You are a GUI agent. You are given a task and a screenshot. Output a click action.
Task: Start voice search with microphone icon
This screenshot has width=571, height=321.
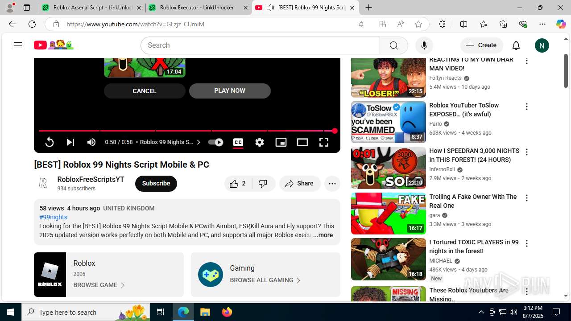click(424, 45)
